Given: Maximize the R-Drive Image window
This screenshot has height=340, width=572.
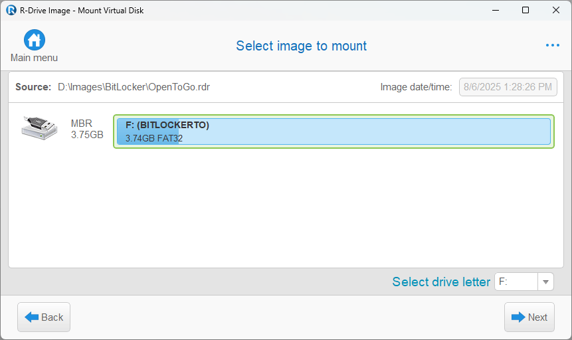Looking at the screenshot, I should (525, 10).
